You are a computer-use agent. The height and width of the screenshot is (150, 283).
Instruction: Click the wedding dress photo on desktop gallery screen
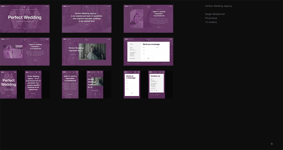92,52
